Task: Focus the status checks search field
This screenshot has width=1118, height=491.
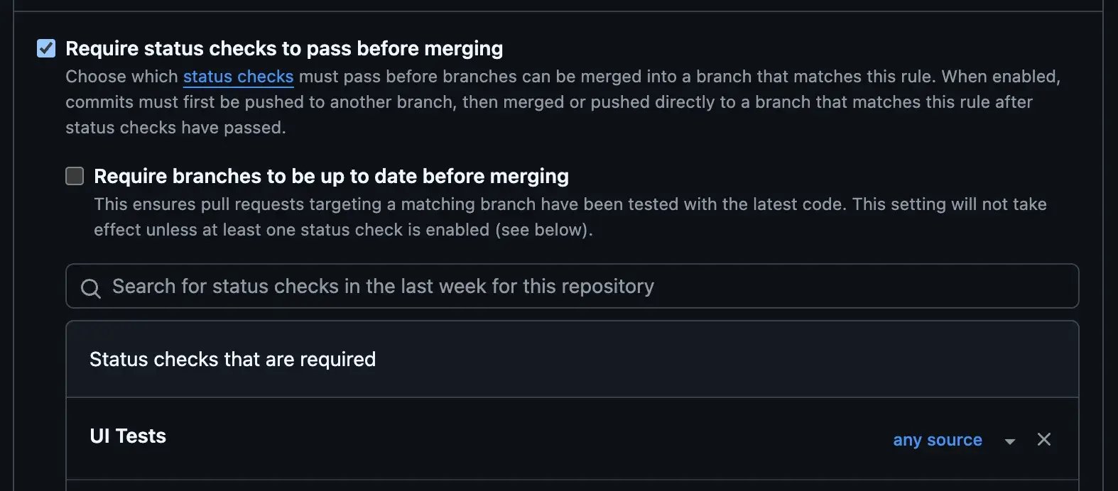Action: pos(572,286)
